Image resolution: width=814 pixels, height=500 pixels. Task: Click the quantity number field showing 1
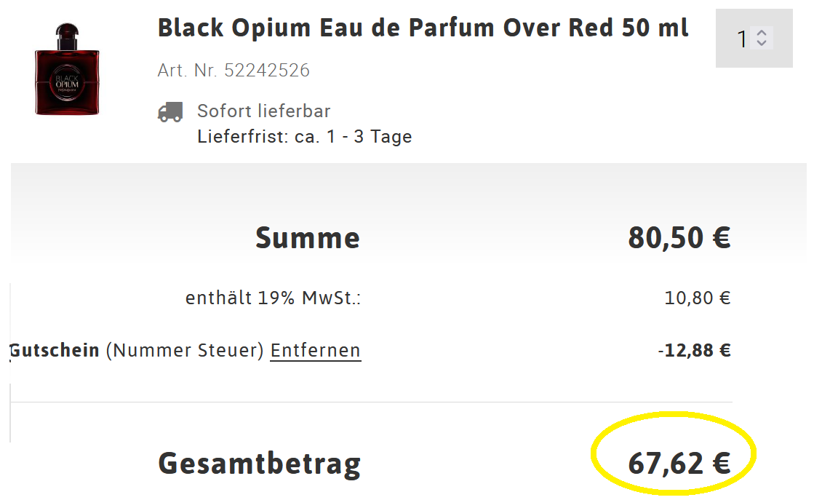point(743,39)
